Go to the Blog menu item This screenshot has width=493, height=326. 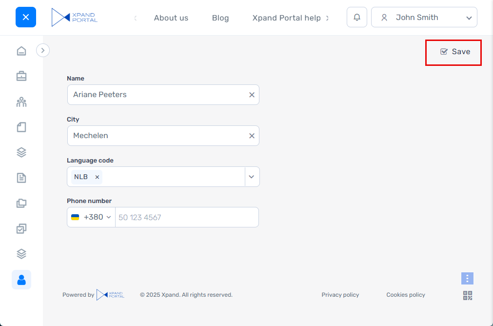[x=220, y=18]
